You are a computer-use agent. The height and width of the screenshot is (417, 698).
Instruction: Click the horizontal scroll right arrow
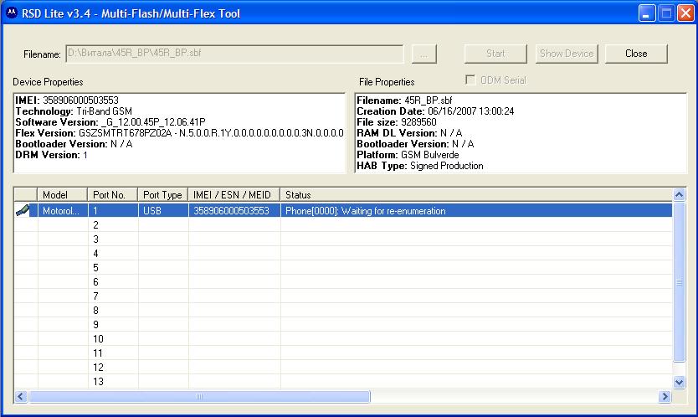point(665,397)
